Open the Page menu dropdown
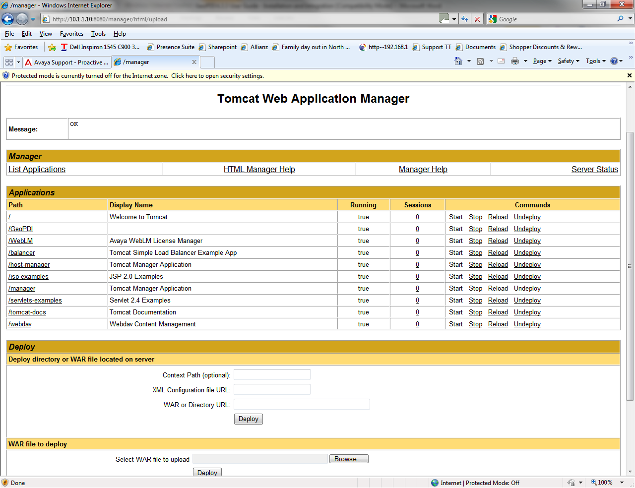 pyautogui.click(x=542, y=61)
